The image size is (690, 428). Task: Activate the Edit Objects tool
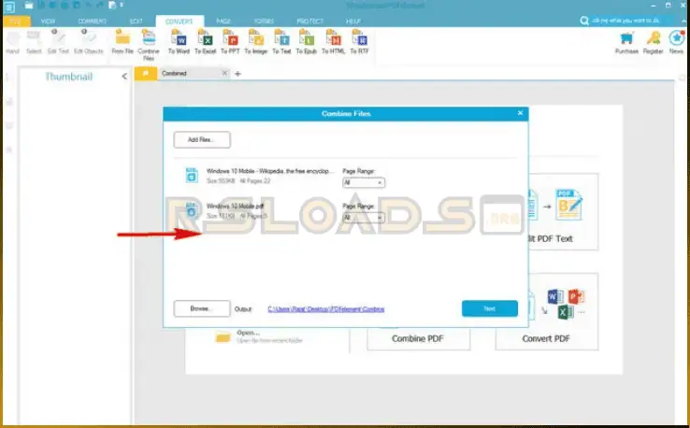89,43
